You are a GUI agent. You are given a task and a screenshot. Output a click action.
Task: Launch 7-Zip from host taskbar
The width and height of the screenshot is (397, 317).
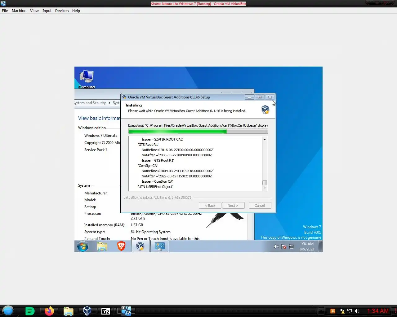pyautogui.click(x=106, y=311)
